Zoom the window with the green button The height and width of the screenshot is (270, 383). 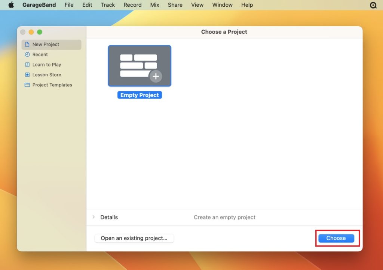pyautogui.click(x=40, y=32)
